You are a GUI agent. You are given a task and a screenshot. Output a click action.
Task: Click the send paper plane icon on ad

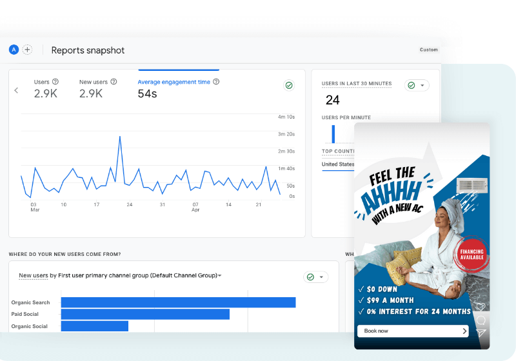coord(481,333)
